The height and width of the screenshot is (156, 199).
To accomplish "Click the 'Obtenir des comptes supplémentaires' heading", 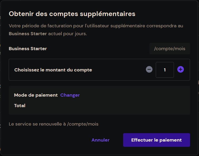I will click(72, 14).
